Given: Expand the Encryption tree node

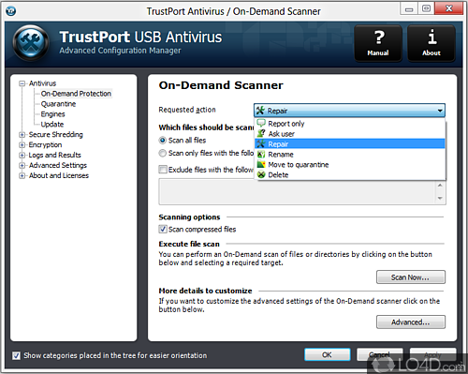Looking at the screenshot, I should click(x=22, y=145).
